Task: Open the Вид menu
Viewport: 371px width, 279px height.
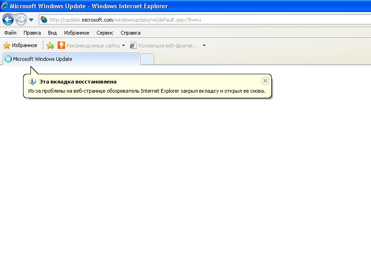Action: pyautogui.click(x=52, y=33)
